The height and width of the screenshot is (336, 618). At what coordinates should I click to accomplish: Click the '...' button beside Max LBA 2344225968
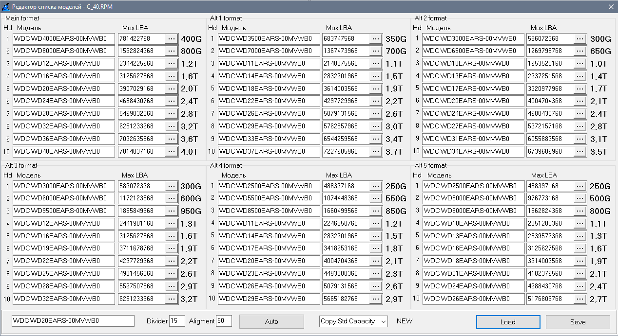tap(172, 64)
